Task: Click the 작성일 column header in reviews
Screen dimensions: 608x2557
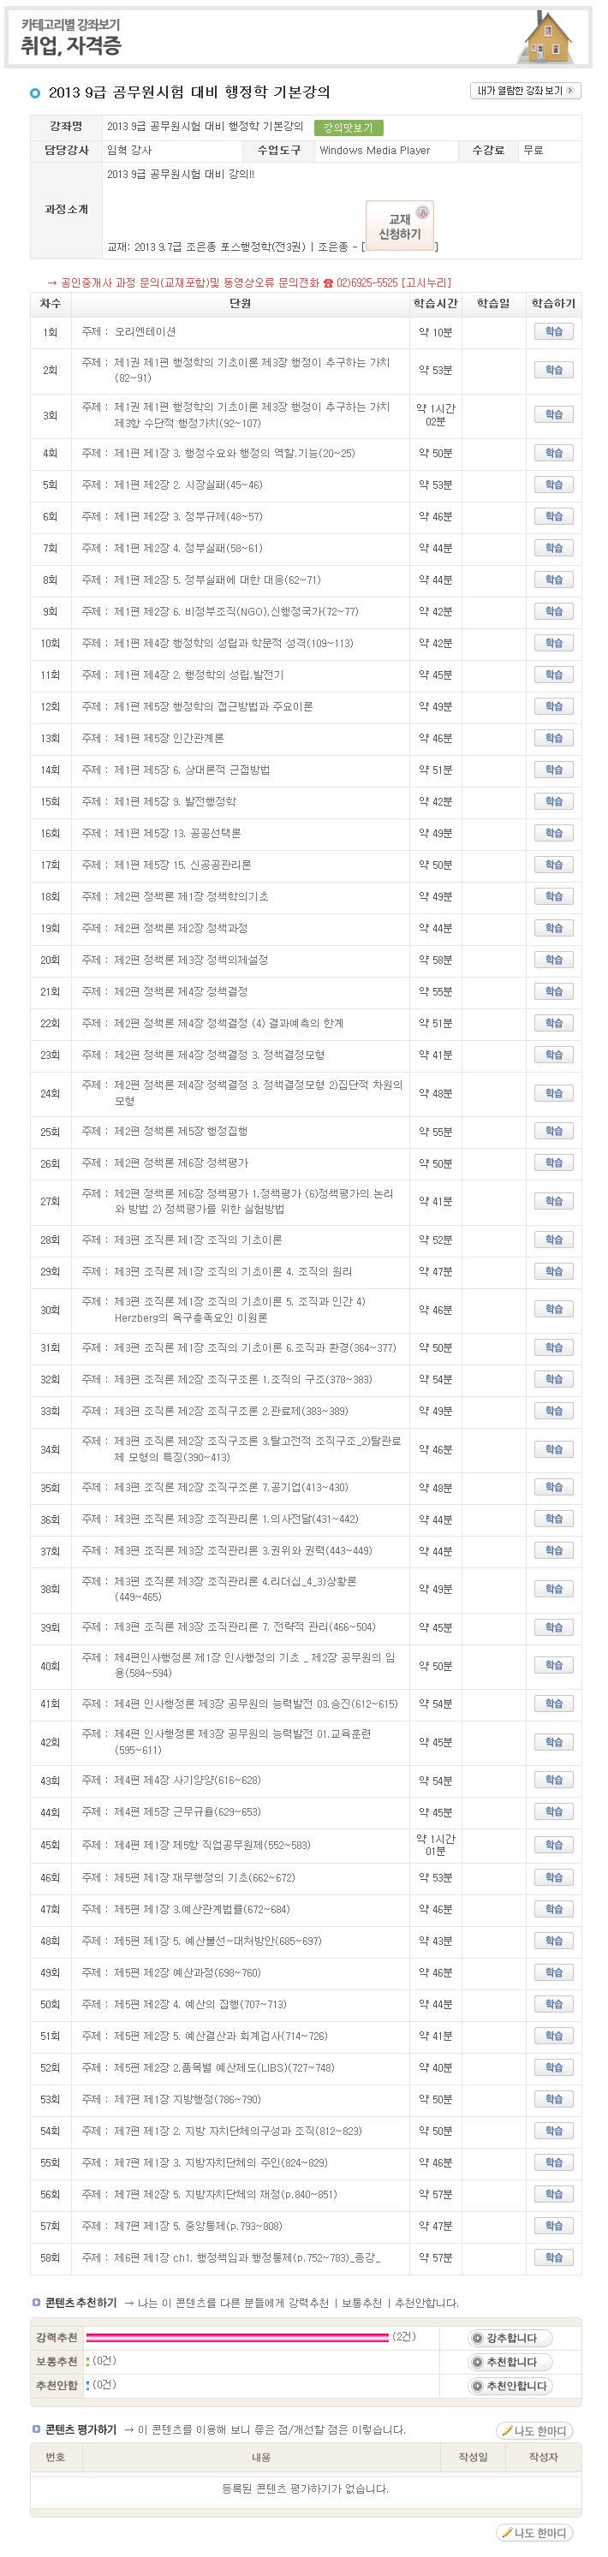Action: (472, 2457)
